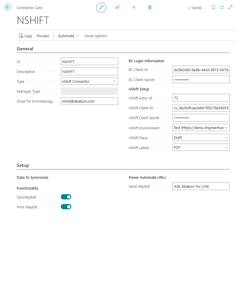Image resolution: width=252 pixels, height=286 pixels.
Task: Click the nShift Setup heading
Action: [x=139, y=89]
